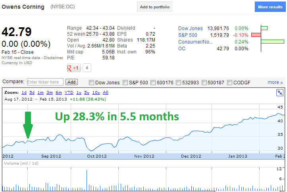Click the 42.79 stock price text
Image resolution: width=287 pixels, height=192 pixels.
pos(17,32)
